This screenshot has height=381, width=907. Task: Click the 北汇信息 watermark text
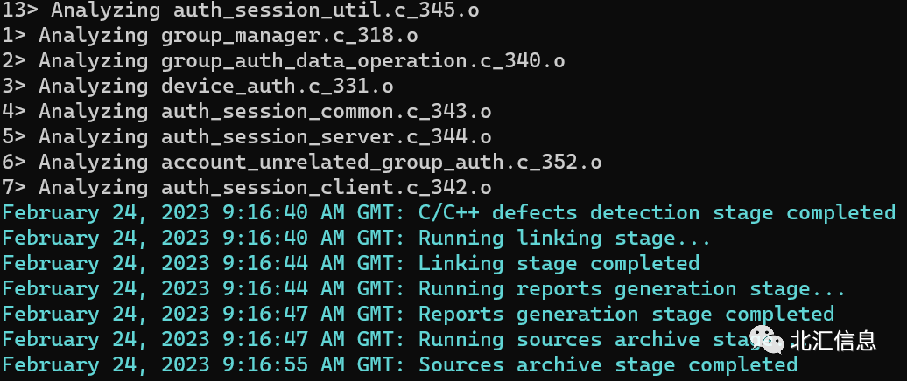coord(833,340)
